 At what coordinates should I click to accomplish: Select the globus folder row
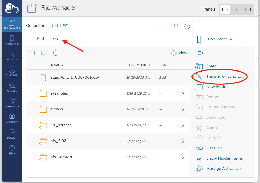[108, 109]
